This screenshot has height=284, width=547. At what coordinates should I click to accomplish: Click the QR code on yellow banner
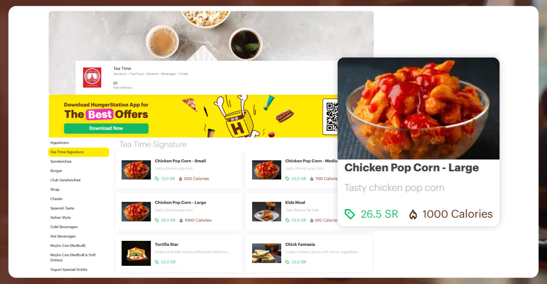tap(330, 116)
